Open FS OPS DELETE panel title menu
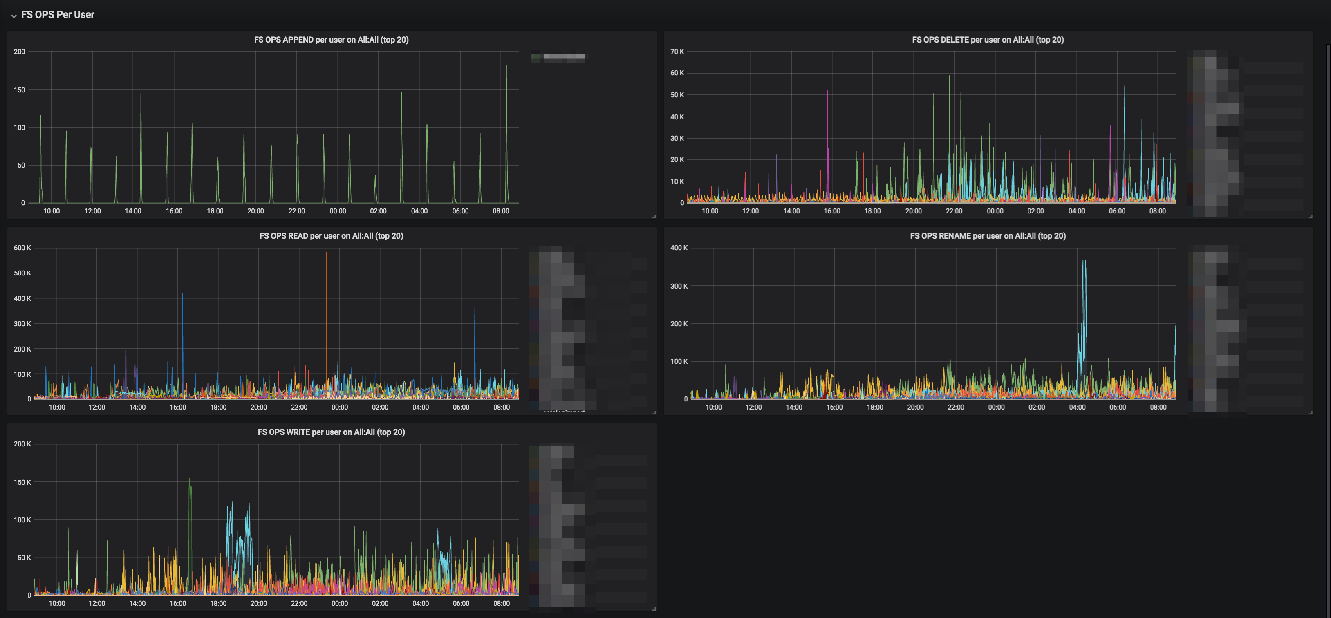This screenshot has width=1331, height=618. (987, 40)
